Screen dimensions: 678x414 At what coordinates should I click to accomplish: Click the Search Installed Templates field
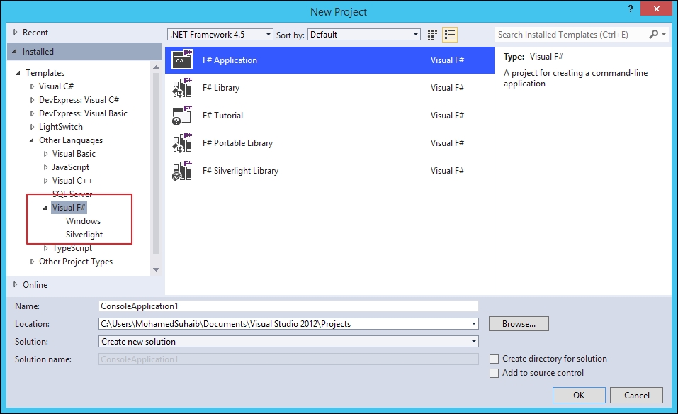[x=571, y=35]
